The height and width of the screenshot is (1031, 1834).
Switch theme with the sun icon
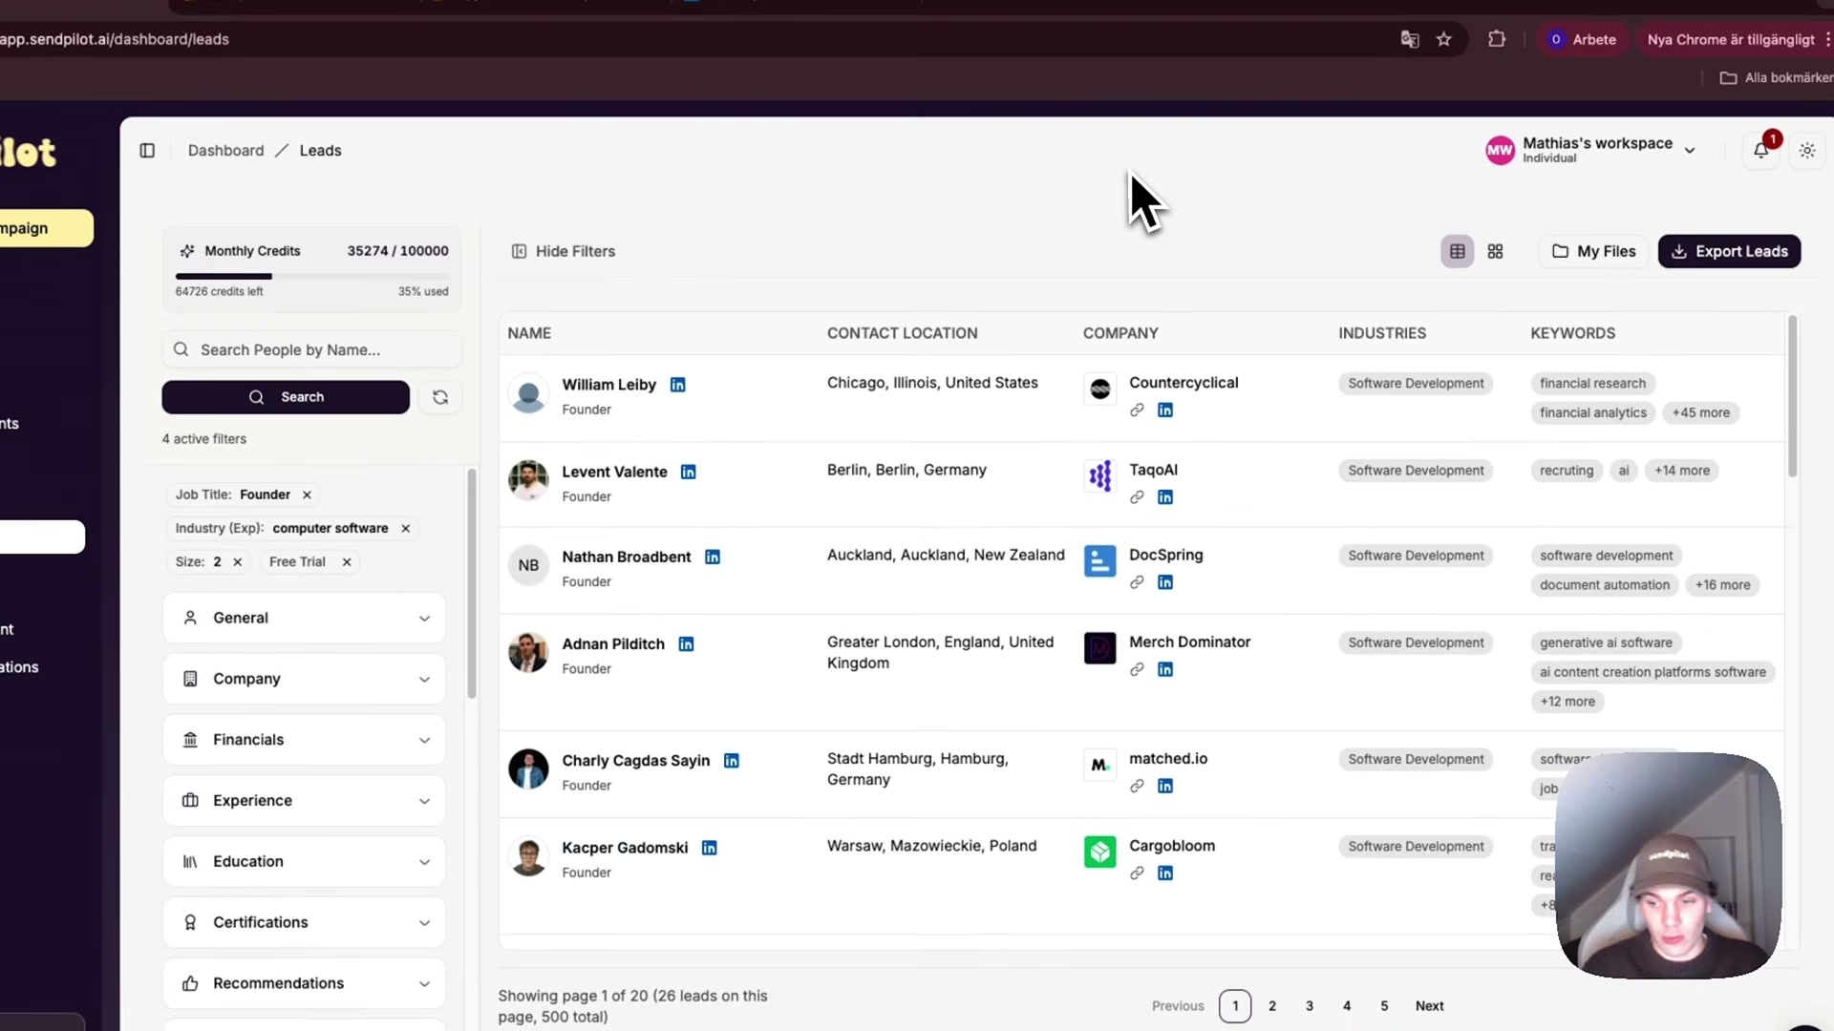(x=1807, y=151)
